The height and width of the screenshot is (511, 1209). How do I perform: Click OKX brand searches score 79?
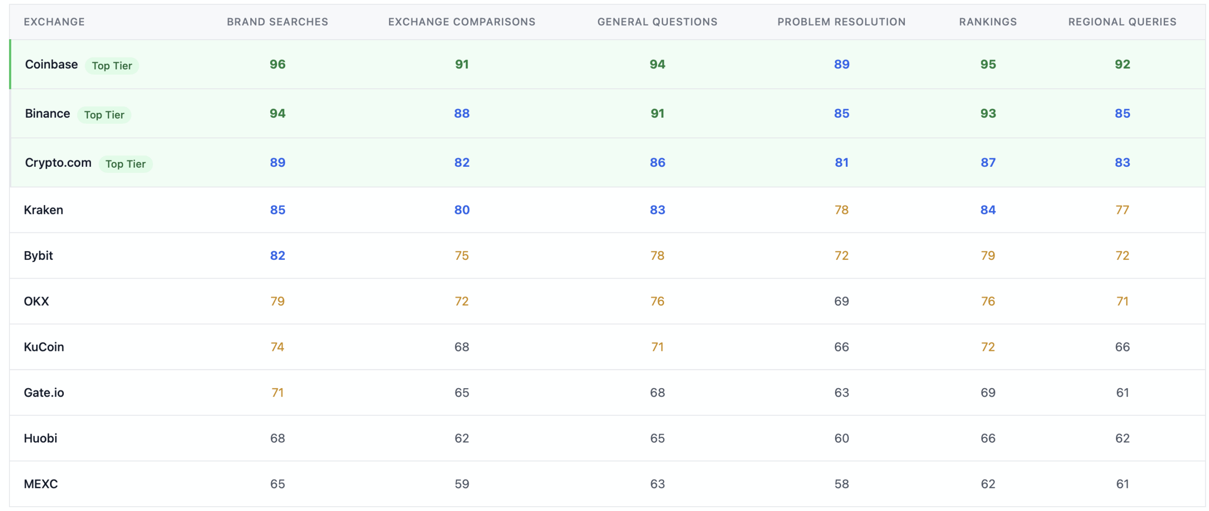277,301
